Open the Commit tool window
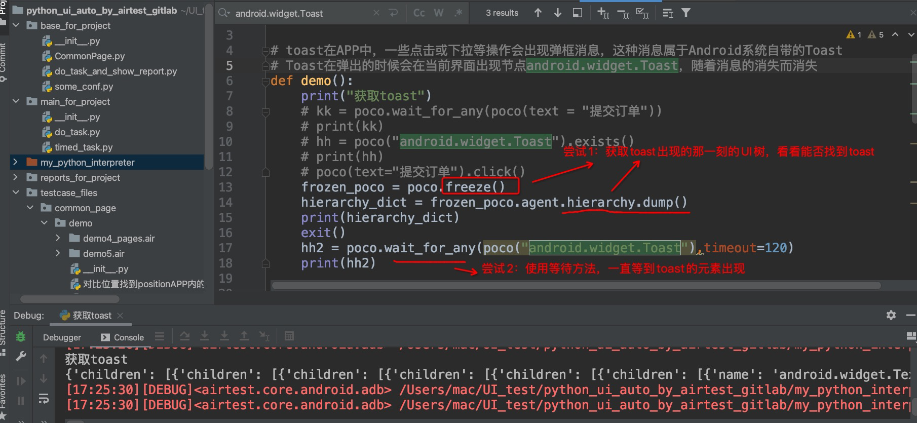Viewport: 917px width, 423px height. [x=3, y=62]
